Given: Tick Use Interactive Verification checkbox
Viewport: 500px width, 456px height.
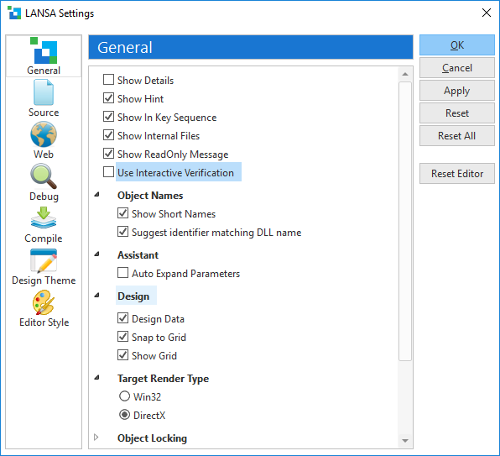Looking at the screenshot, I should pyautogui.click(x=108, y=171).
